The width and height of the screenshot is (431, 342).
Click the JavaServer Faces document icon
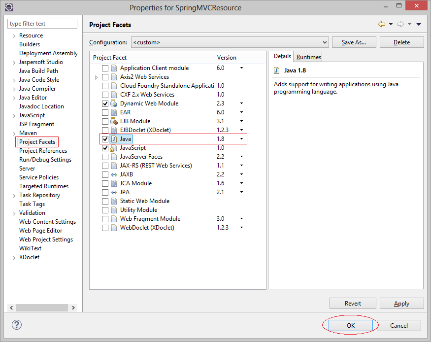(x=114, y=157)
